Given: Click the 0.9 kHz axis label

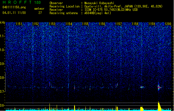Looking at the screenshot, I should coord(2,64).
